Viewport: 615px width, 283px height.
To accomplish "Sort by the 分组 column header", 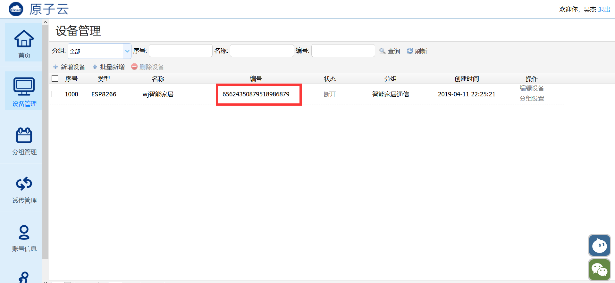I will click(x=391, y=79).
